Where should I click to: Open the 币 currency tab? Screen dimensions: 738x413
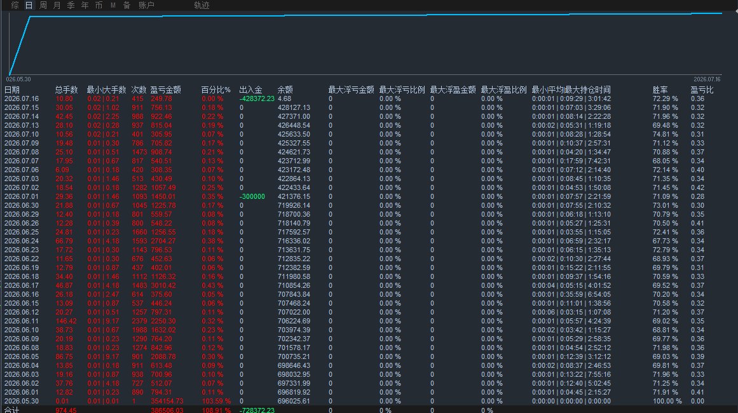[99, 5]
